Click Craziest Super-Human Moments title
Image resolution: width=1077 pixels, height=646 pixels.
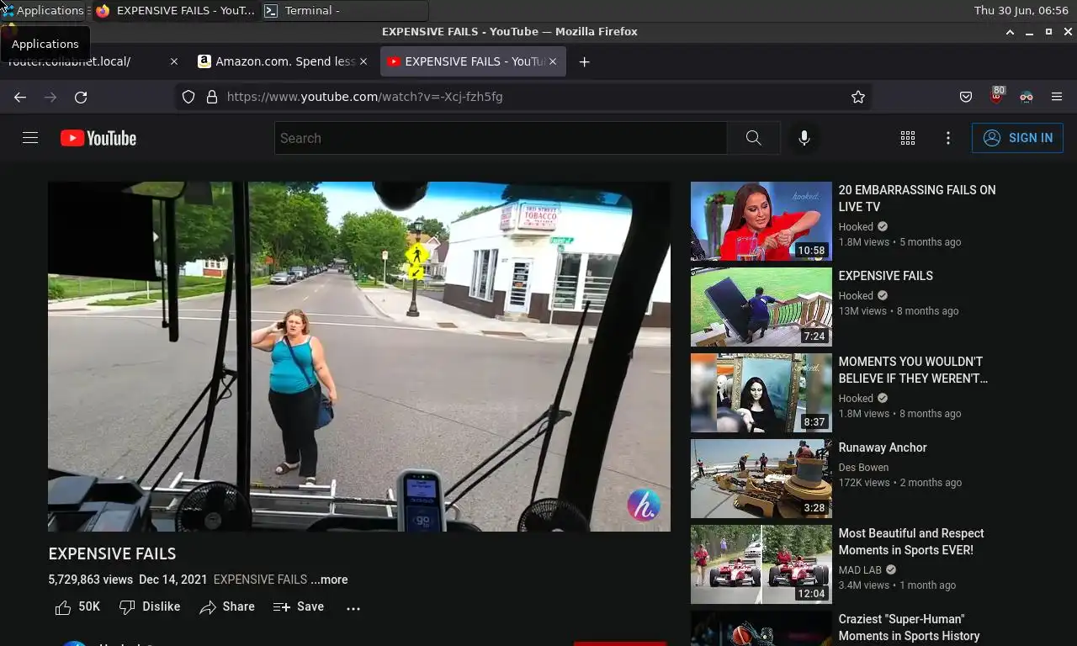910,627
